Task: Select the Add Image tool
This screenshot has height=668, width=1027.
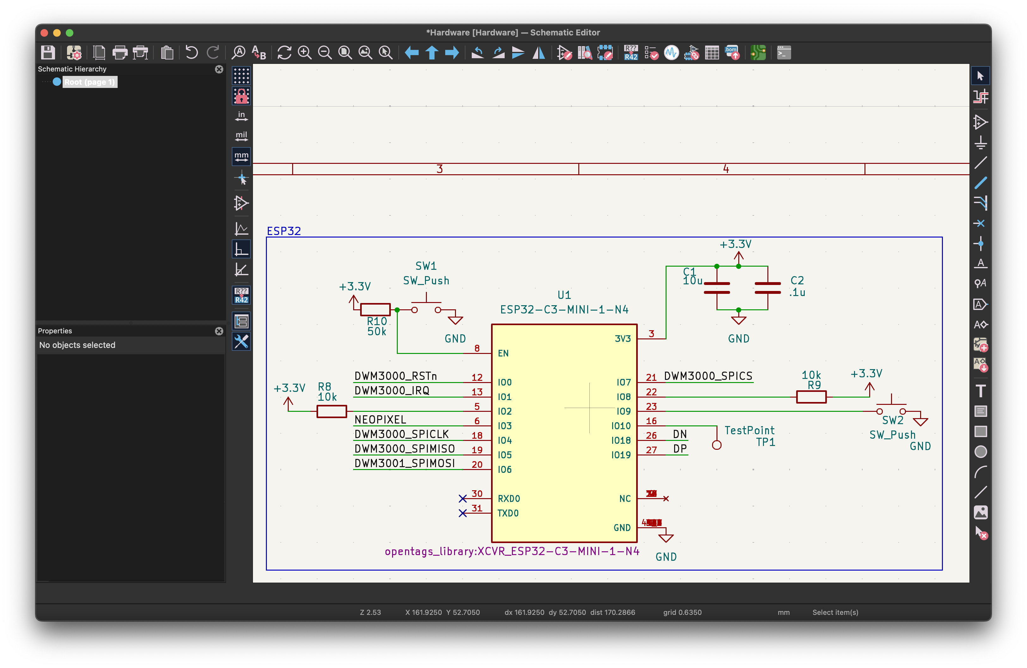Action: tap(981, 513)
